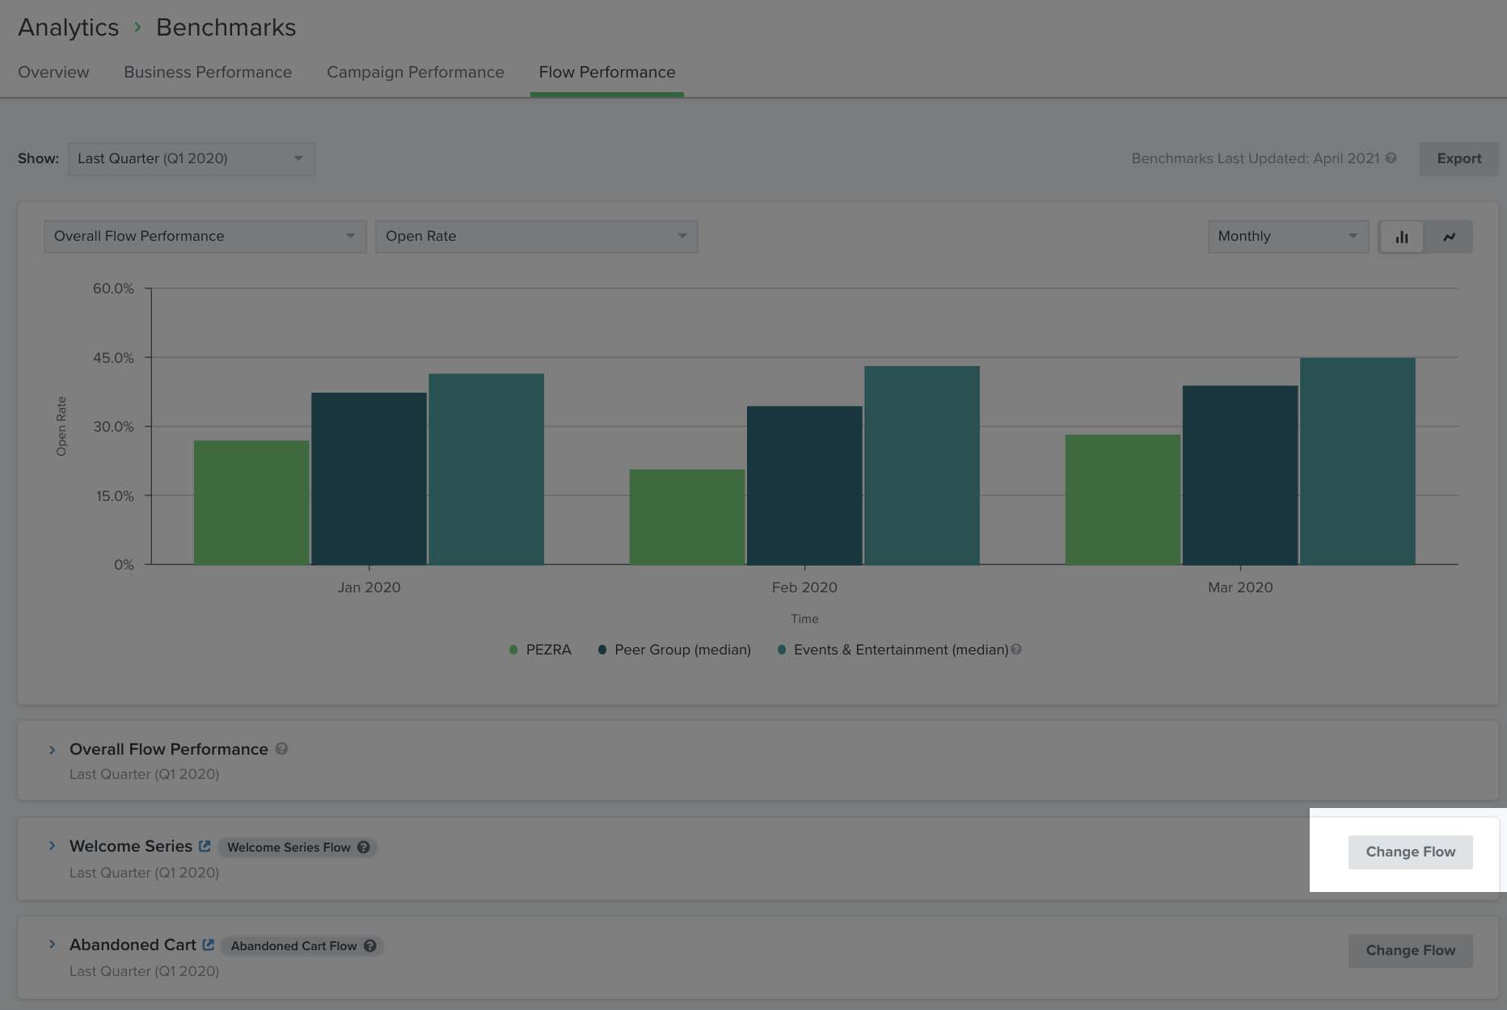
Task: Toggle Peer Group (median) legend series
Action: pyautogui.click(x=674, y=650)
